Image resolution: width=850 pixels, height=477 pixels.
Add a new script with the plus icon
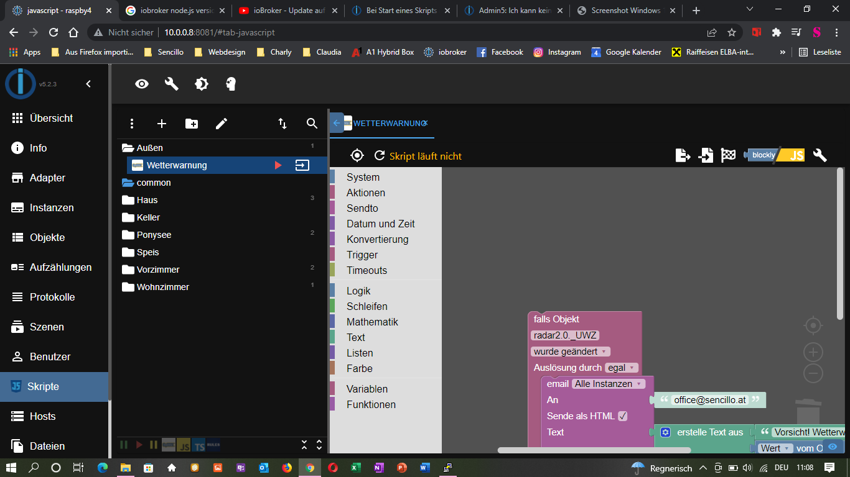tap(162, 124)
